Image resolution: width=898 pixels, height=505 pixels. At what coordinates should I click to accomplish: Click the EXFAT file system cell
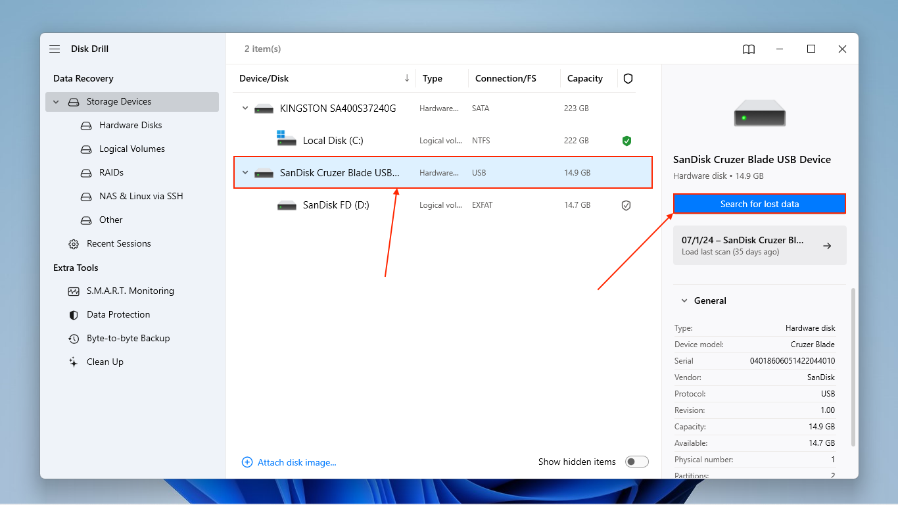click(x=482, y=205)
